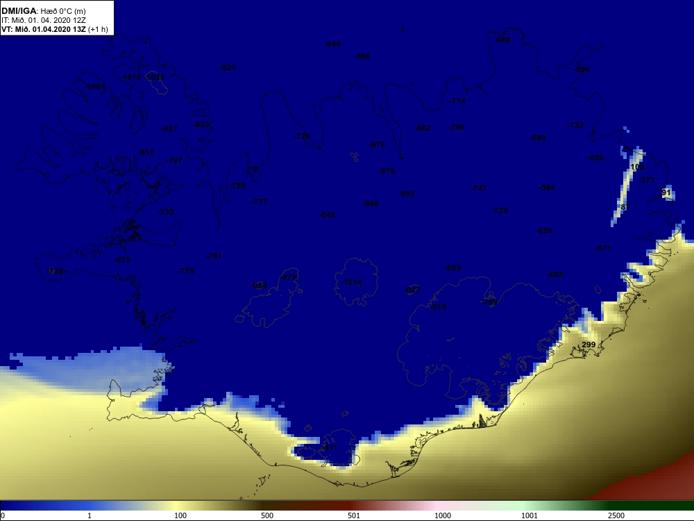The width and height of the screenshot is (694, 521).
Task: Click the map value "-675"
Action: [122, 260]
